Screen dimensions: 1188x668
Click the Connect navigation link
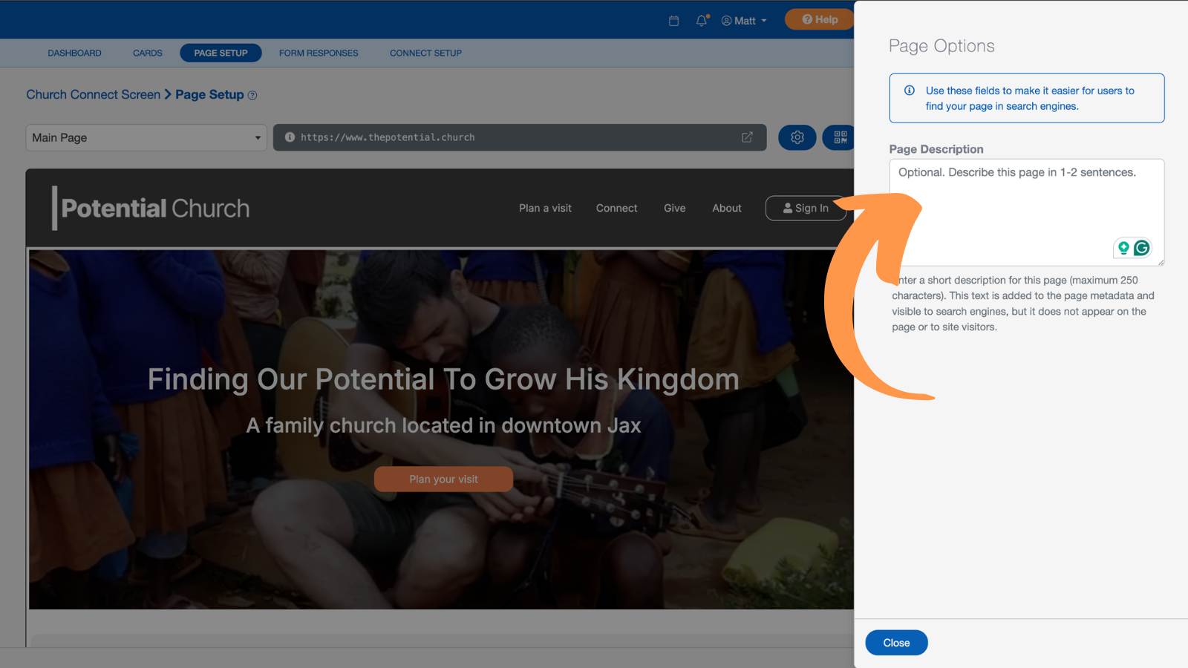click(616, 209)
